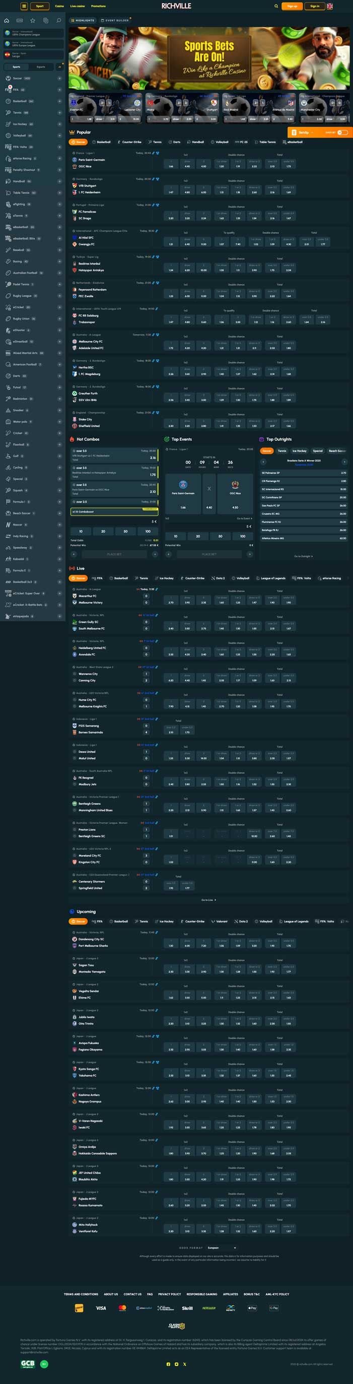Click the Golf icon in sidebar
Viewport: 353px width, 1384px height.
[x=8, y=456]
